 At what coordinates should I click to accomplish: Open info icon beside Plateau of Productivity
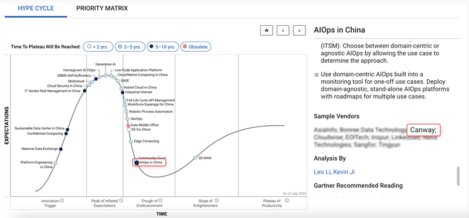click(x=287, y=200)
